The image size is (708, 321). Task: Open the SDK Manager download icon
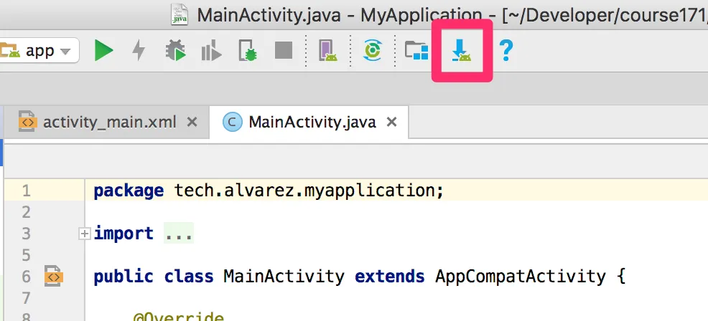[462, 50]
